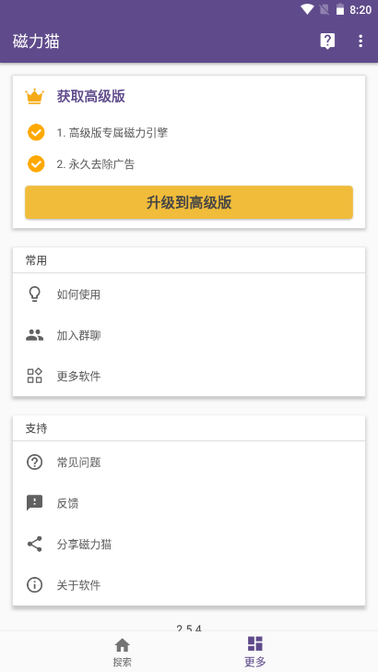The height and width of the screenshot is (672, 378).
Task: Open the 如何使用 entry
Action: [x=189, y=294]
